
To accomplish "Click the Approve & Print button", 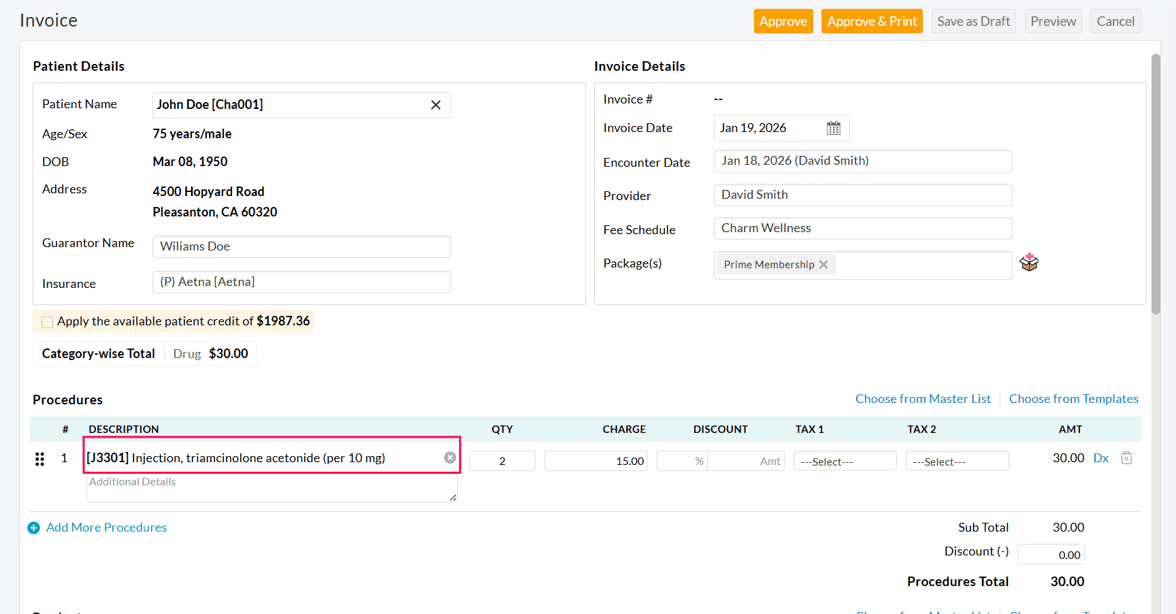I will point(871,21).
